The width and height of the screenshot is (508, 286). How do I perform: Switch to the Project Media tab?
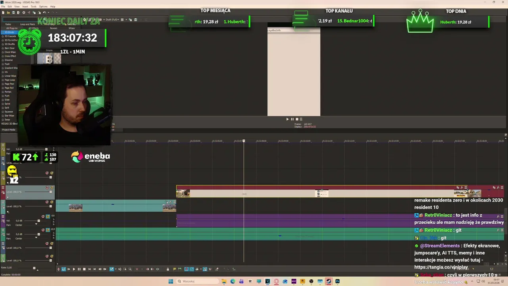(9, 129)
